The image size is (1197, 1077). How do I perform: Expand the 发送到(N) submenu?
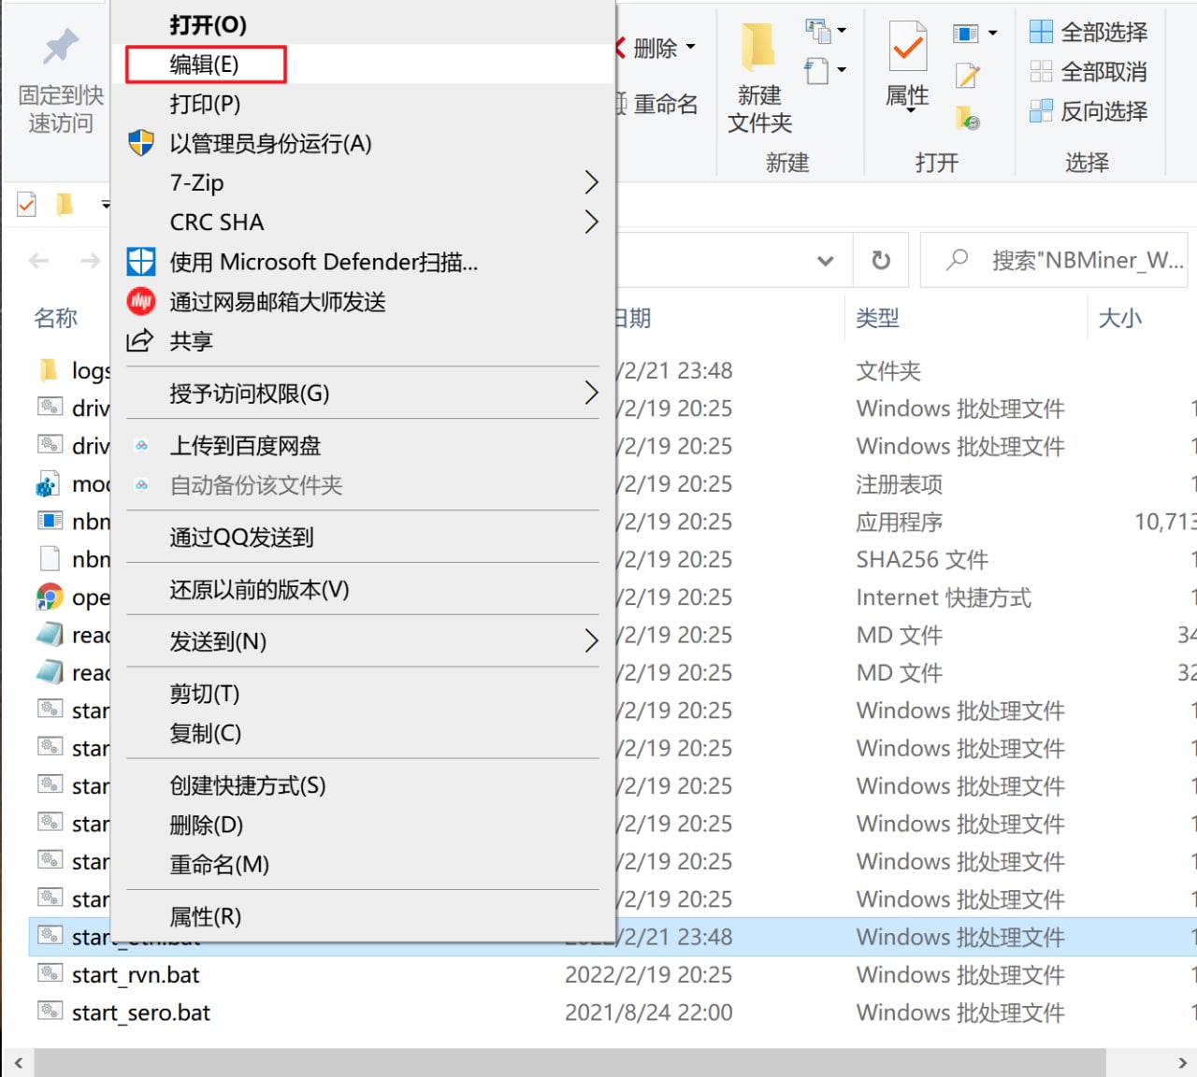[x=590, y=641]
